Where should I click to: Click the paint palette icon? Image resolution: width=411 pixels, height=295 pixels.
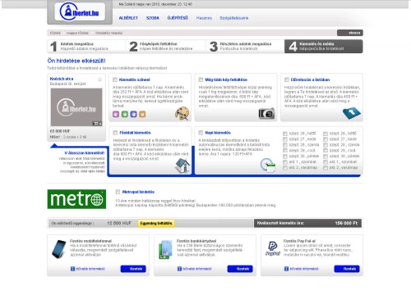tap(182, 113)
